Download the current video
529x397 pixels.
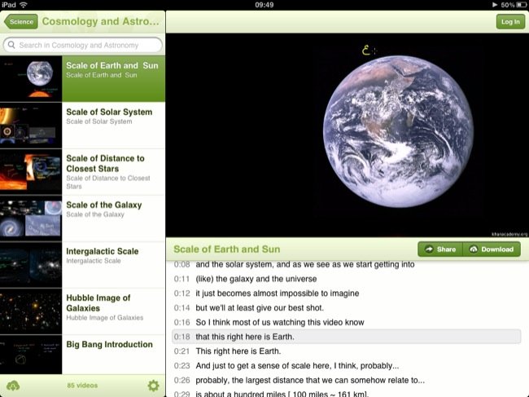click(492, 249)
